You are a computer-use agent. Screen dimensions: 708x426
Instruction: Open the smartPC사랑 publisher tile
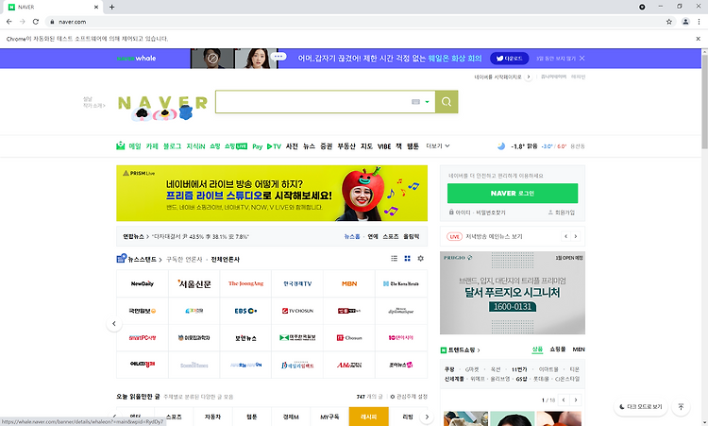click(143, 338)
